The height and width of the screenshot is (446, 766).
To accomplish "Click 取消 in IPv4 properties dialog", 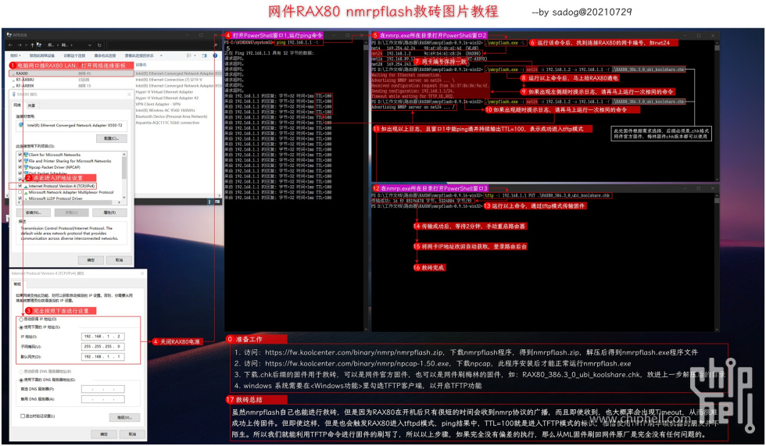I will [x=132, y=434].
